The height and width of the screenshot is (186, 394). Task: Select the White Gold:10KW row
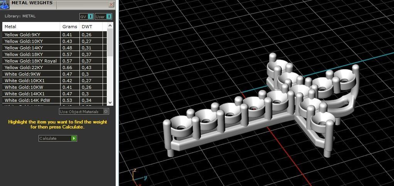(54, 87)
